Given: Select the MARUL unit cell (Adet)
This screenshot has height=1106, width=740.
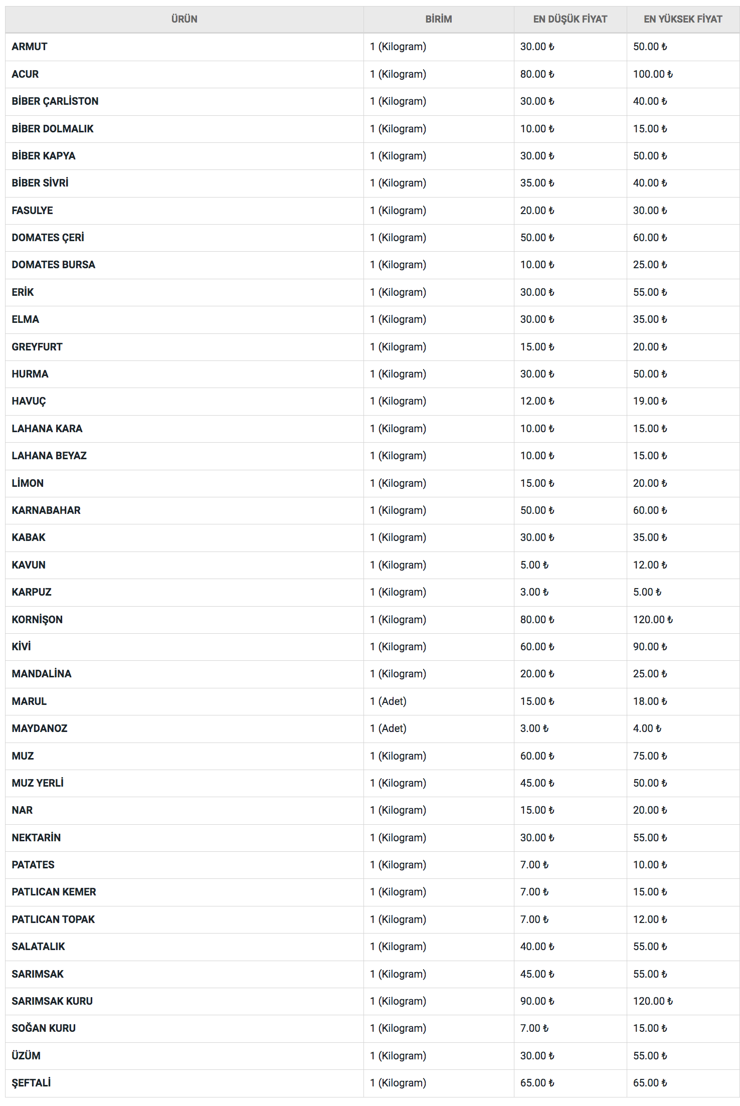Looking at the screenshot, I should (388, 701).
